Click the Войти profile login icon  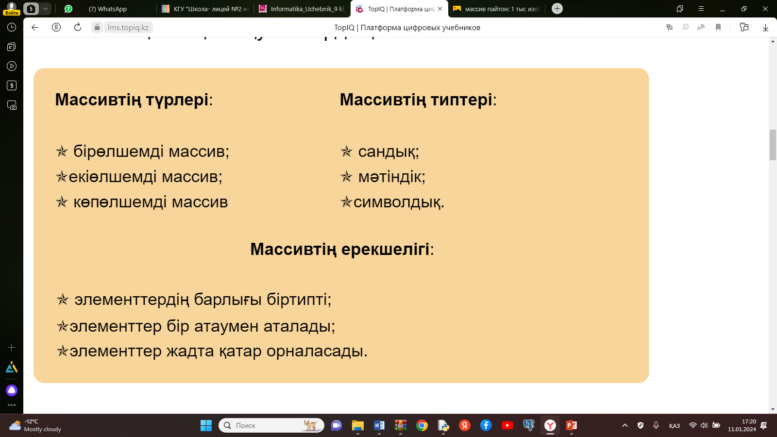click(x=12, y=8)
